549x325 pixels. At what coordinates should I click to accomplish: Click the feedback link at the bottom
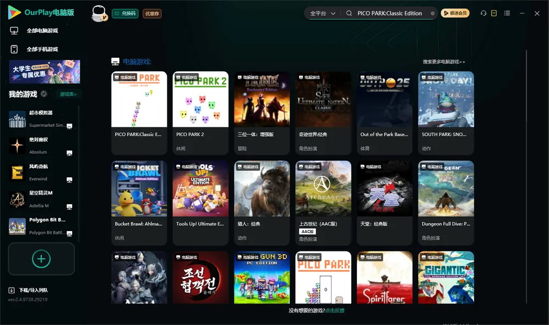coord(335,310)
